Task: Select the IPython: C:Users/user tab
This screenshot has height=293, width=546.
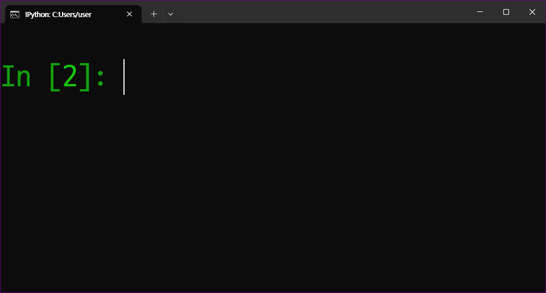Action: click(73, 14)
